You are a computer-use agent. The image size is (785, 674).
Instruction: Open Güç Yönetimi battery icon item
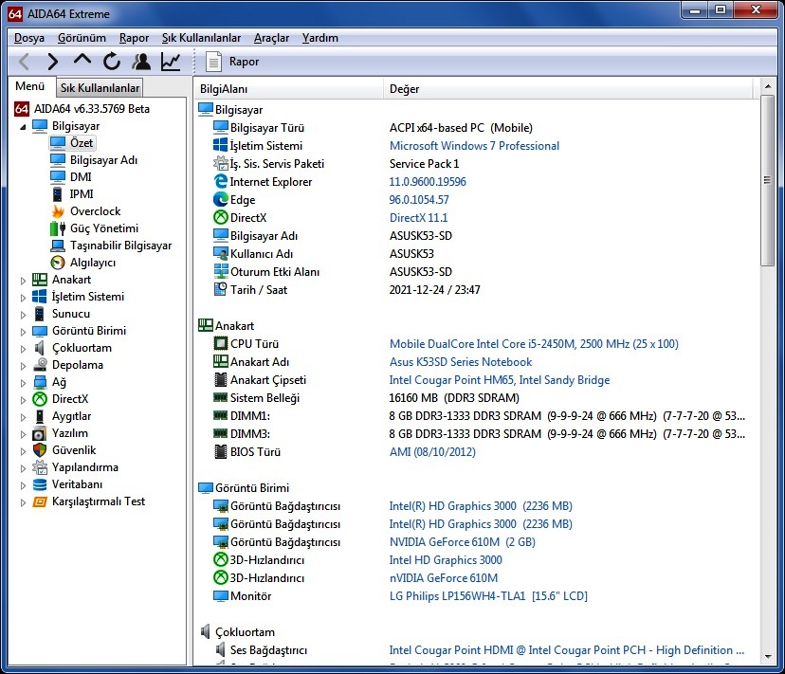[x=58, y=228]
